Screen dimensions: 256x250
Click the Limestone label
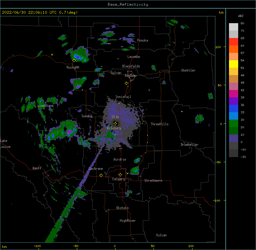pyautogui.click(x=45, y=106)
